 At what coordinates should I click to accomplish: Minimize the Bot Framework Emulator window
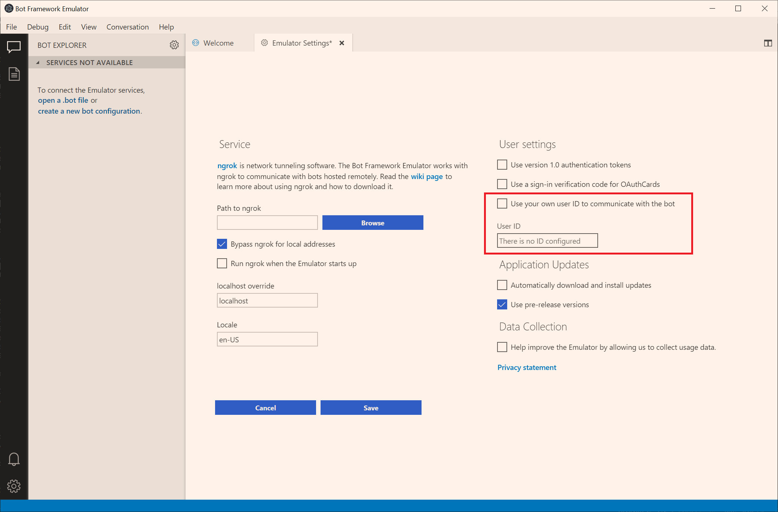[712, 8]
